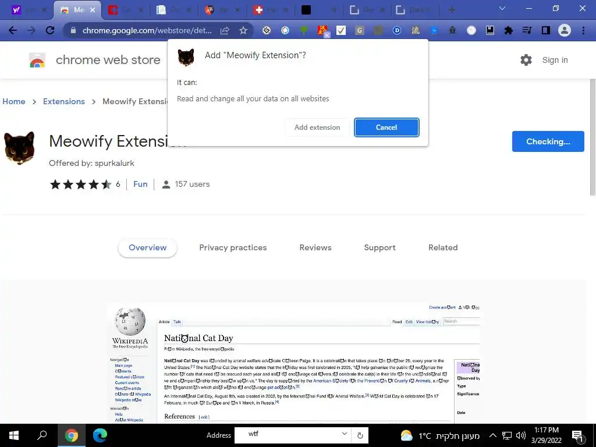Viewport: 596px width, 447px height.
Task: Launch Microsoft Edge from taskbar
Action: pyautogui.click(x=100, y=435)
